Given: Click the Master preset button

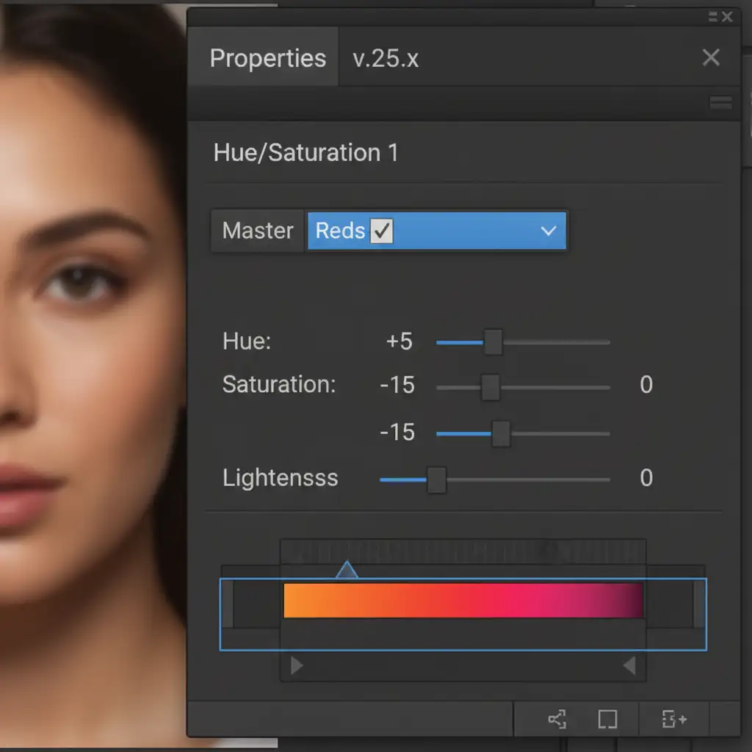Looking at the screenshot, I should [258, 231].
